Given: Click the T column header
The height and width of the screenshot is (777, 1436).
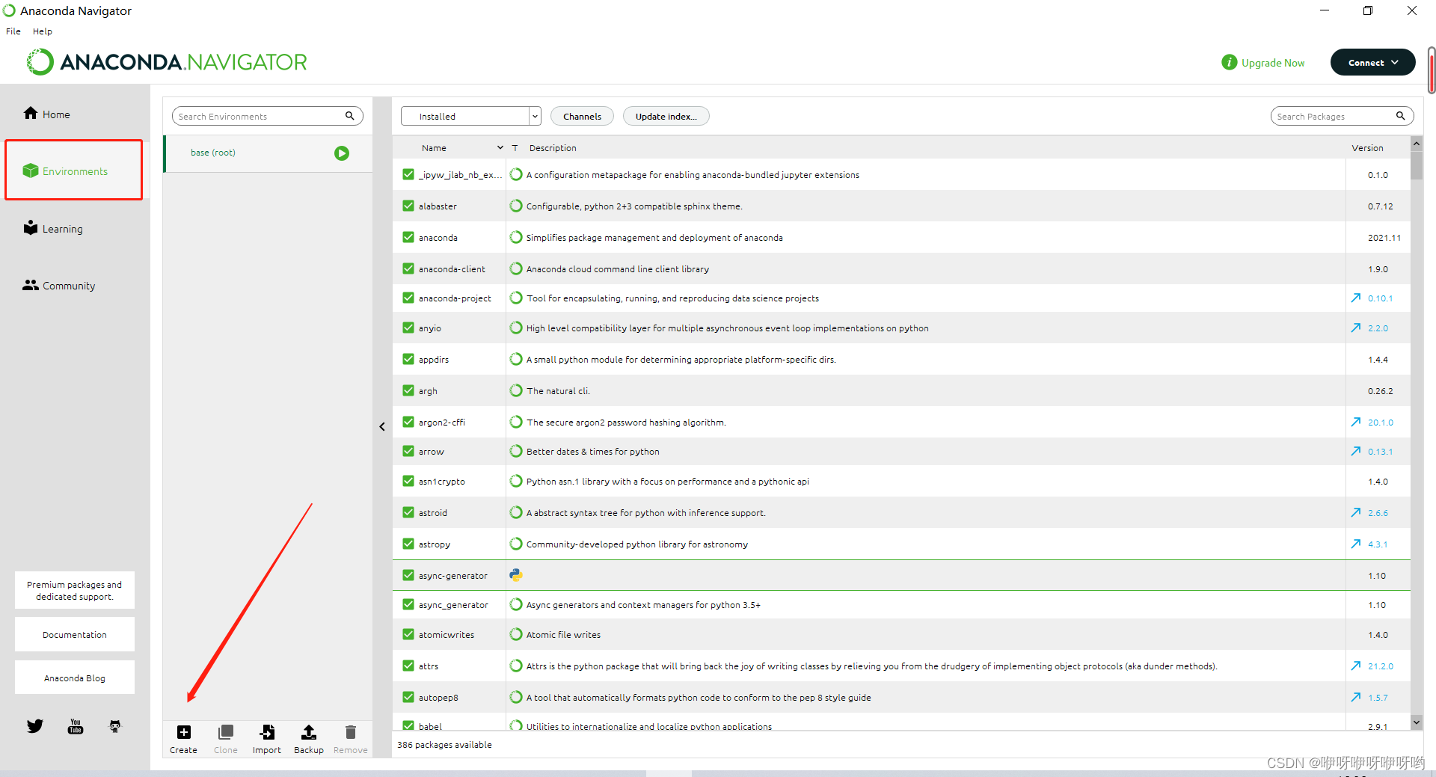Looking at the screenshot, I should [515, 148].
